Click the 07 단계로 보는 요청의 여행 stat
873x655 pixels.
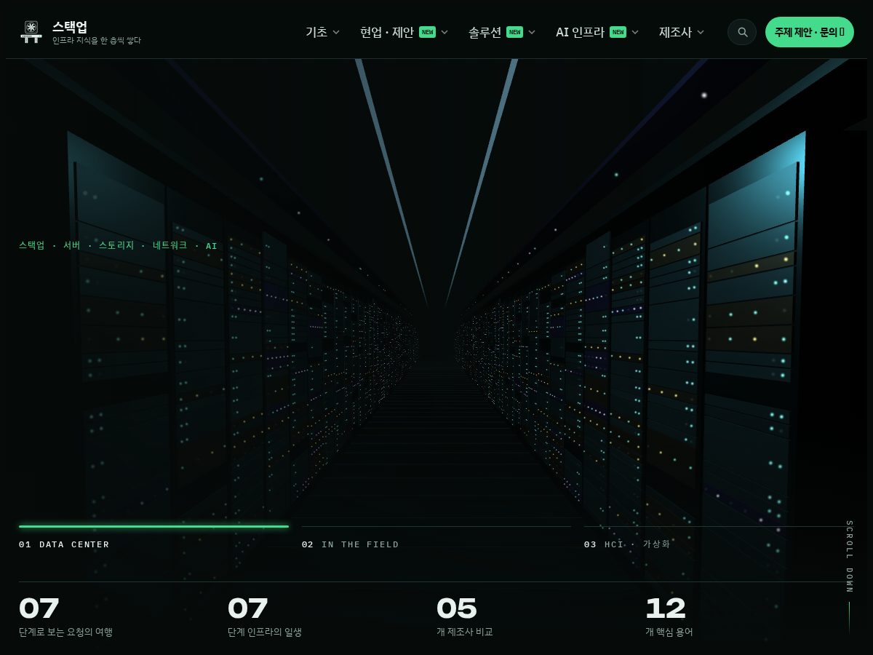coord(65,617)
